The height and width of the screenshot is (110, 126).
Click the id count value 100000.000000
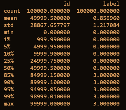tap(48, 11)
